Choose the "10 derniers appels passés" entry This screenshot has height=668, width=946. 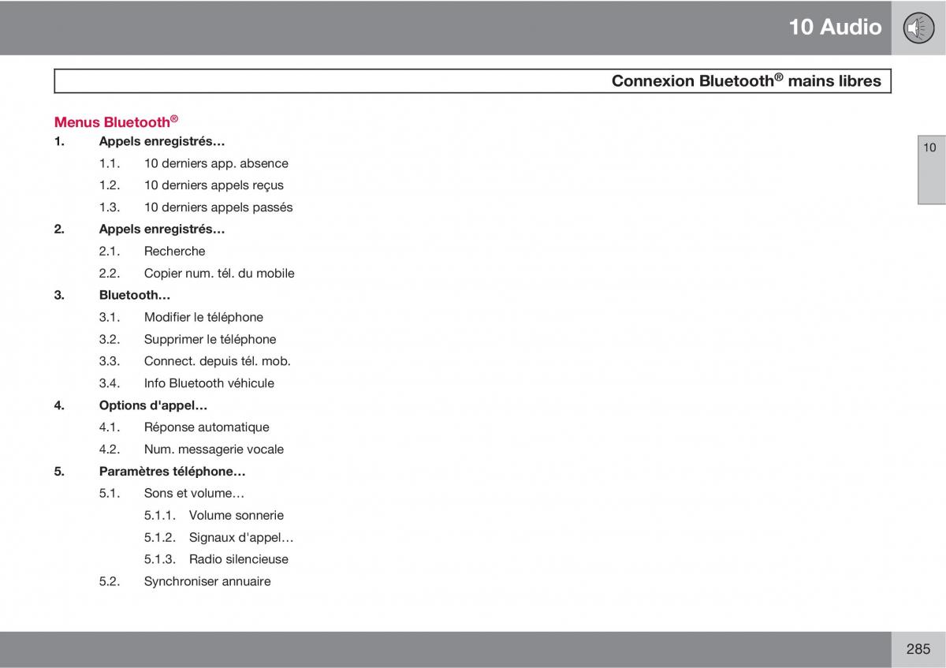click(218, 207)
